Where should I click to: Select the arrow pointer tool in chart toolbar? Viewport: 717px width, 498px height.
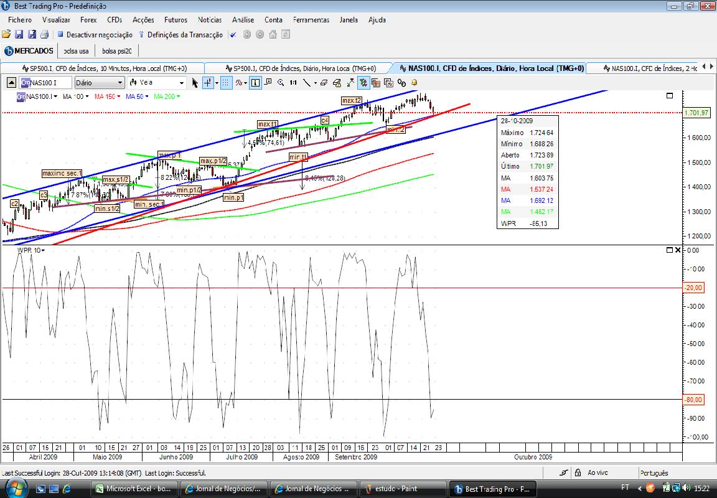pyautogui.click(x=195, y=83)
